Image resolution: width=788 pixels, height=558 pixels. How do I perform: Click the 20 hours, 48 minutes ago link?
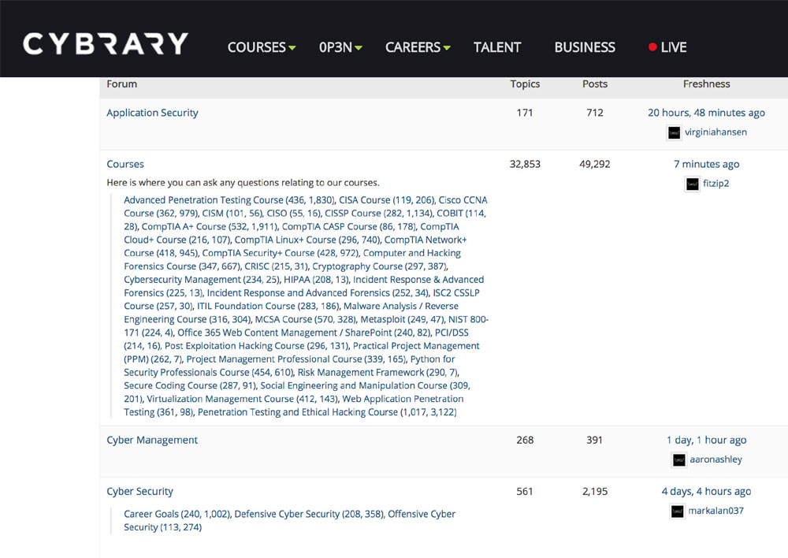pos(706,113)
